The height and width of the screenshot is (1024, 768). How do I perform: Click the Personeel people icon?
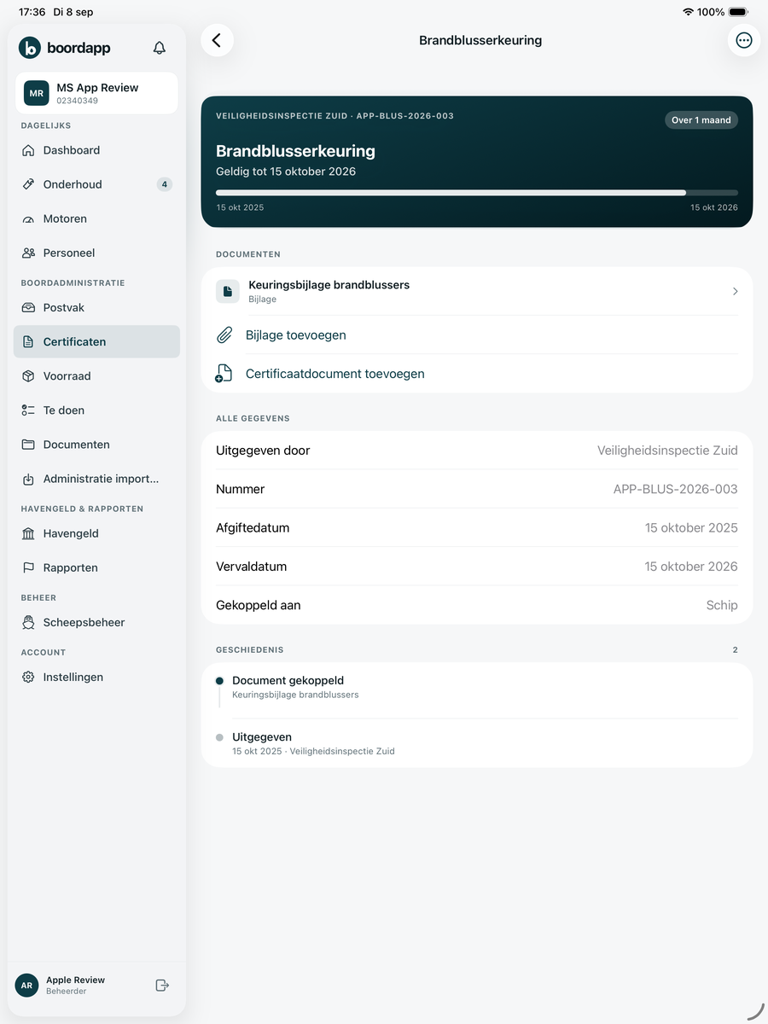(28, 253)
